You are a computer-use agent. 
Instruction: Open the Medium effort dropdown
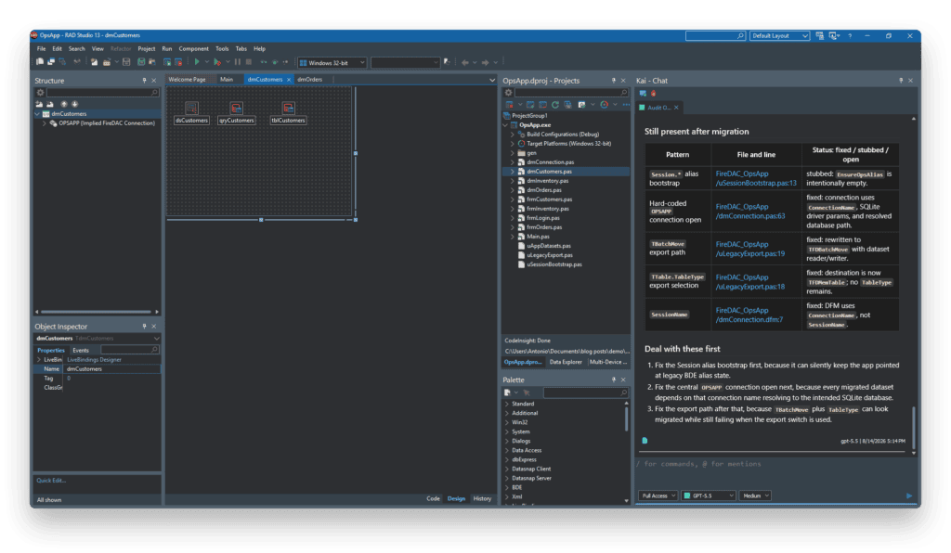pos(755,495)
